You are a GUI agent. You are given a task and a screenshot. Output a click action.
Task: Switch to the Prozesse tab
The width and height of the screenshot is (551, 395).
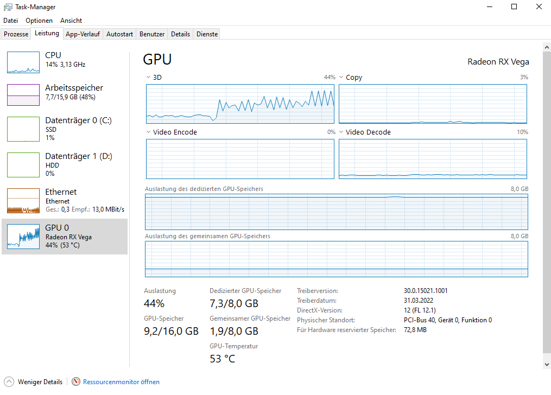pyautogui.click(x=16, y=34)
